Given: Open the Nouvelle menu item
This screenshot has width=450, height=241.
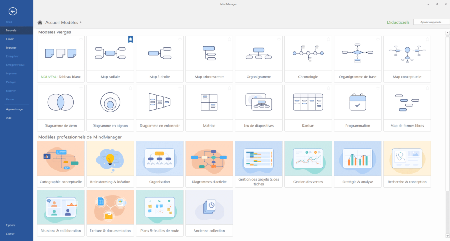Looking at the screenshot, I should point(11,31).
